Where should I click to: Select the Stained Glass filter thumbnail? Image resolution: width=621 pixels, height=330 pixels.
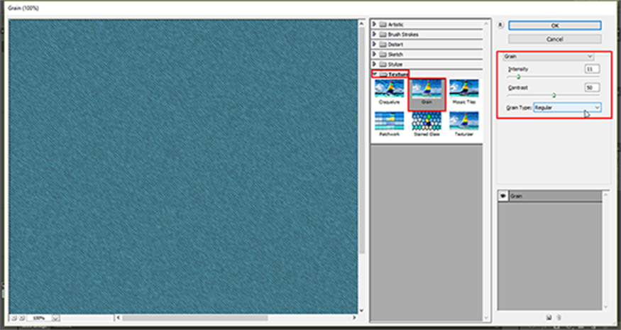pos(427,124)
